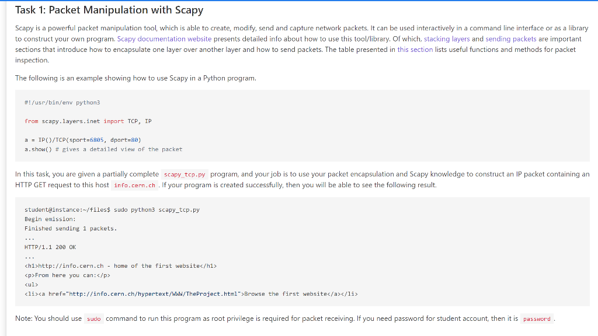
Task: Click the IP()/TCP(sport=6805) code line
Action: [x=83, y=140]
